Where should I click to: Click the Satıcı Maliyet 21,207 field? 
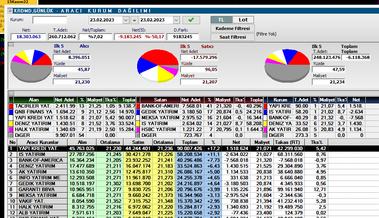click(x=199, y=82)
